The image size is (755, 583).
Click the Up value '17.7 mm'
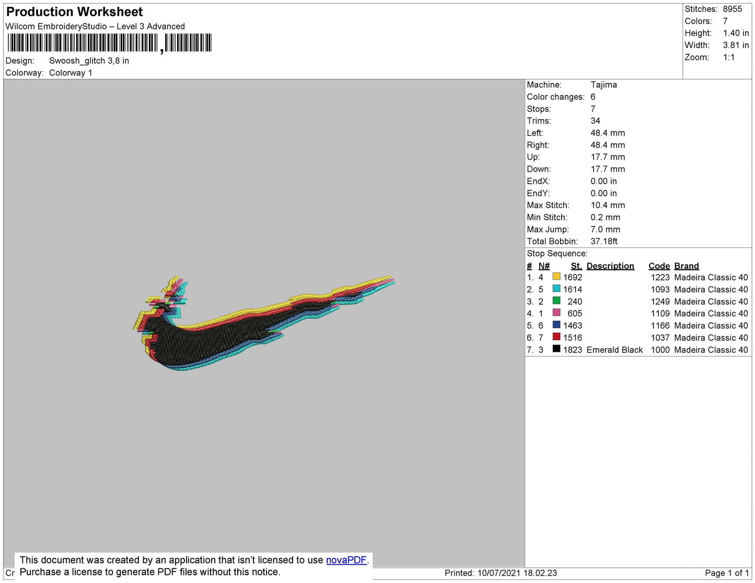(608, 157)
